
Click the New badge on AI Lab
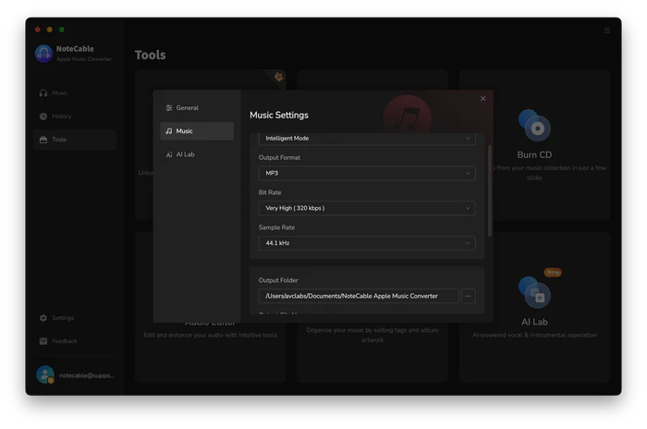click(553, 273)
